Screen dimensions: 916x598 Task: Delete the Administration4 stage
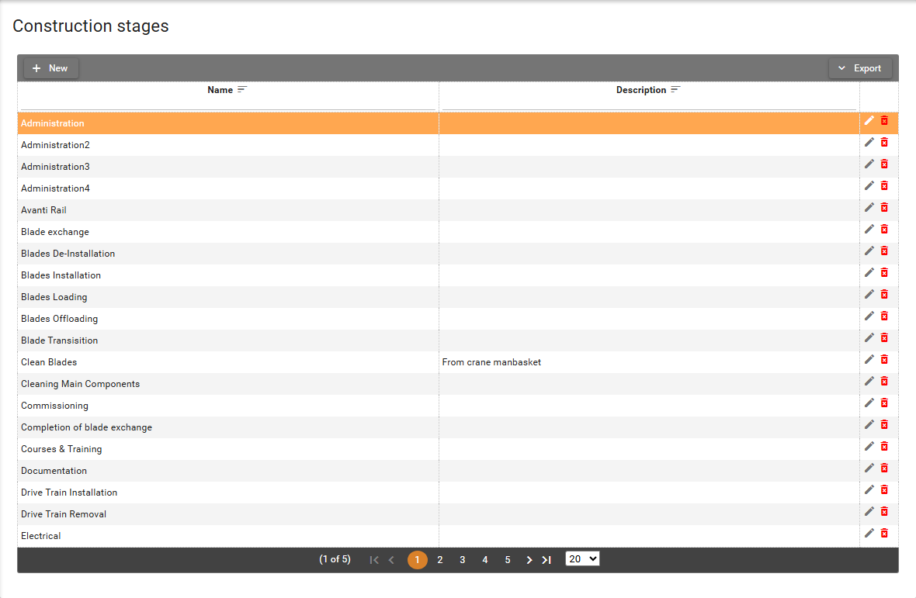pos(884,185)
